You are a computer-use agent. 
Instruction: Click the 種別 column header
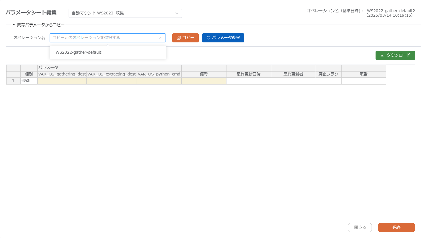point(29,74)
